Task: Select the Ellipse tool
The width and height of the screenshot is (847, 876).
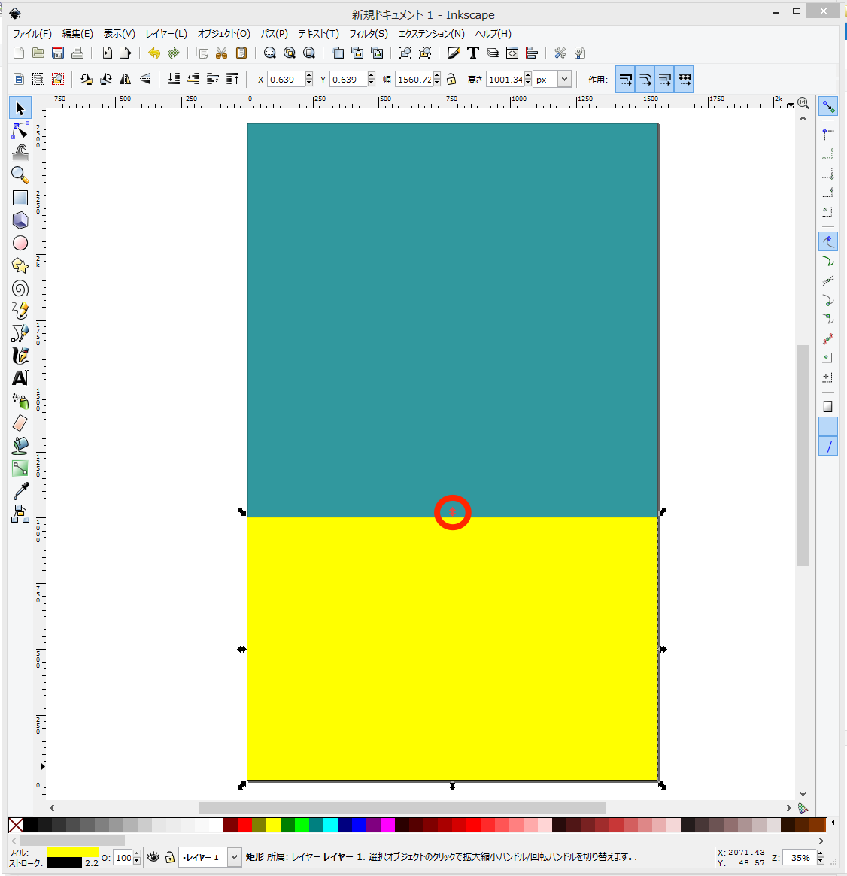Action: pos(20,243)
